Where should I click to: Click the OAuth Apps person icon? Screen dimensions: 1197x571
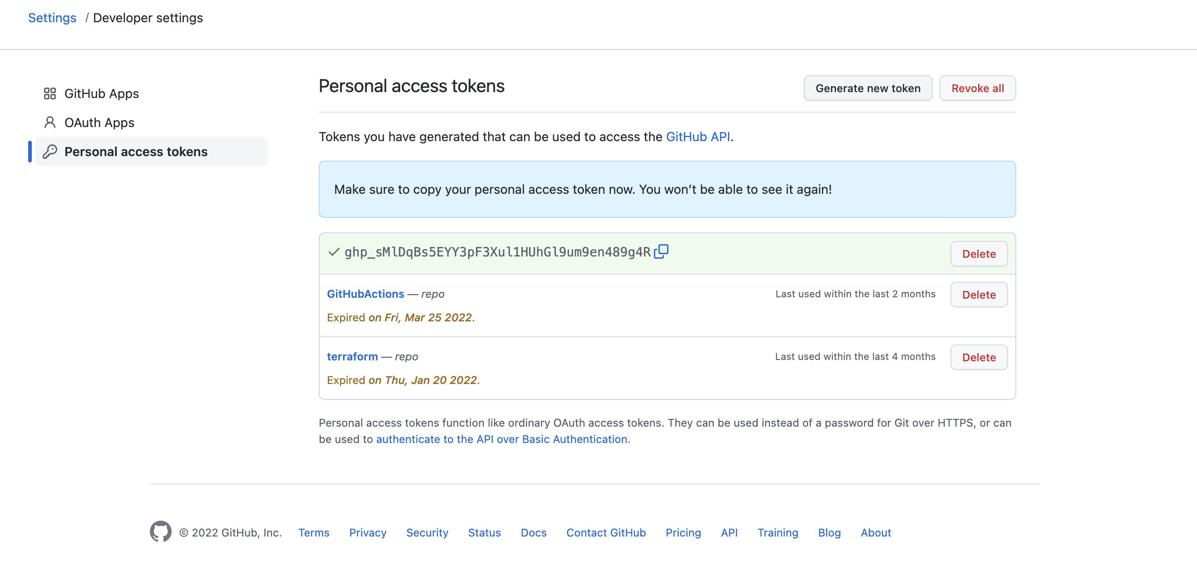(49, 123)
